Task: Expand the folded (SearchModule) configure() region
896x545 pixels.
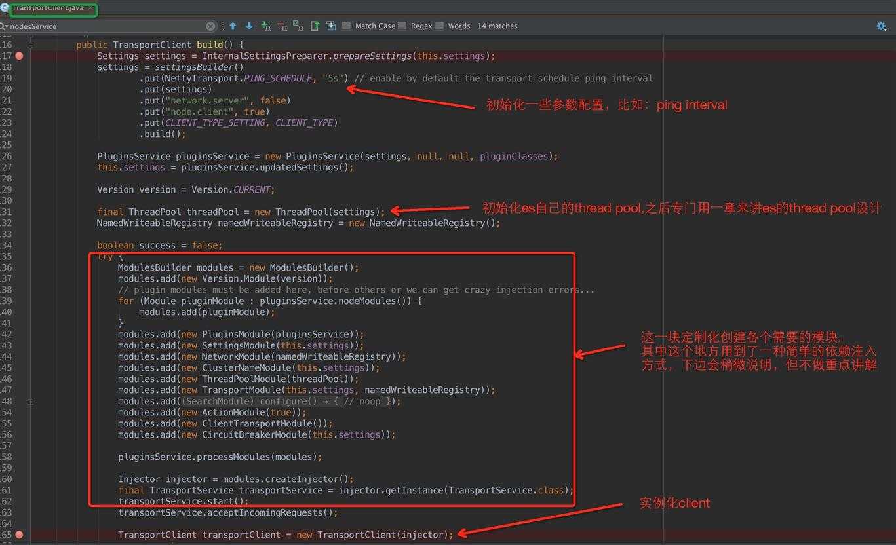Action: coord(288,402)
